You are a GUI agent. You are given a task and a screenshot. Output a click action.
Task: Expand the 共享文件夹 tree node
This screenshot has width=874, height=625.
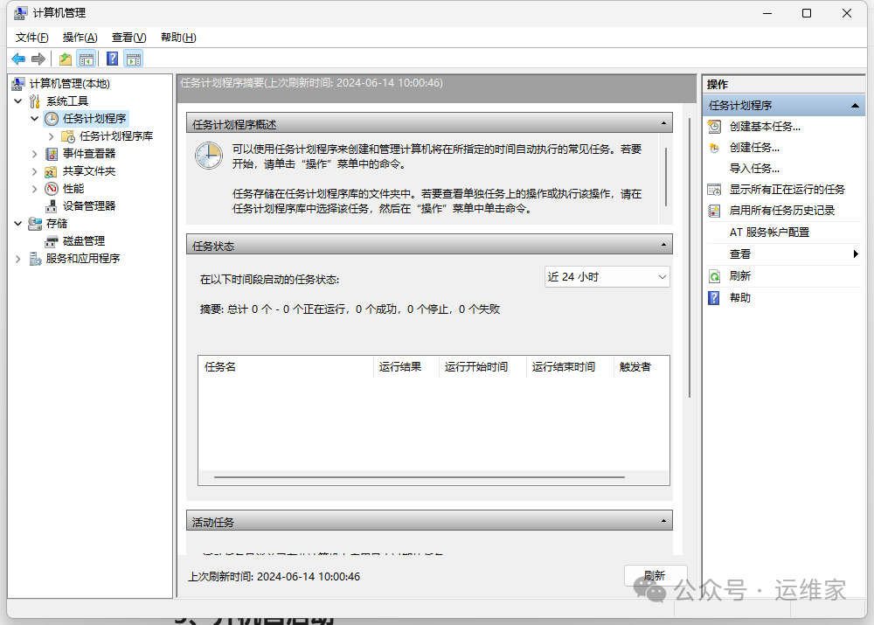(x=35, y=171)
